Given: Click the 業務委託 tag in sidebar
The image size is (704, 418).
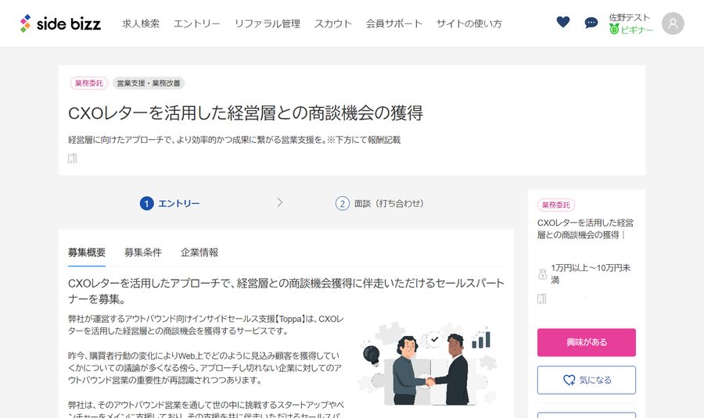Looking at the screenshot, I should coord(556,205).
